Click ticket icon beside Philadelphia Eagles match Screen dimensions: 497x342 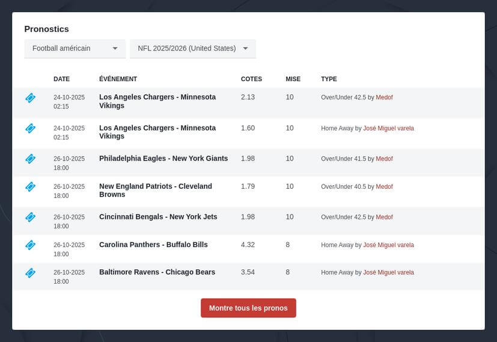[30, 159]
